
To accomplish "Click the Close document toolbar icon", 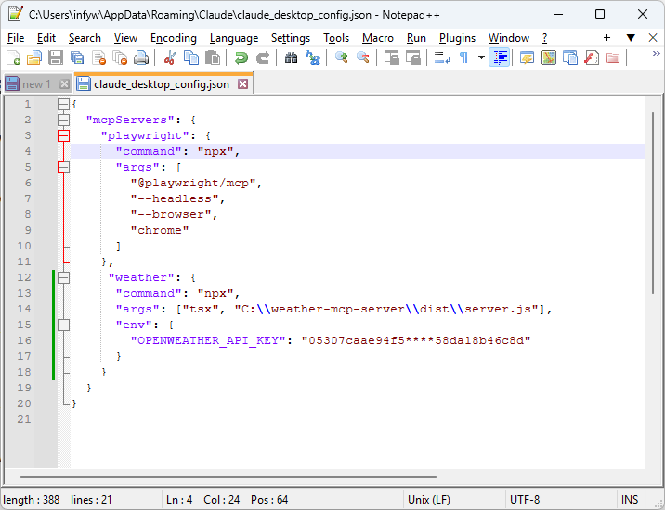I will coord(98,57).
